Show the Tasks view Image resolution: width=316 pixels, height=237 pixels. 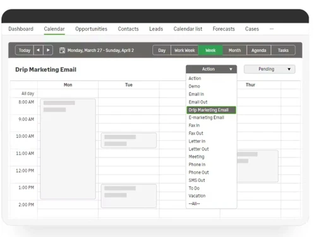point(283,50)
